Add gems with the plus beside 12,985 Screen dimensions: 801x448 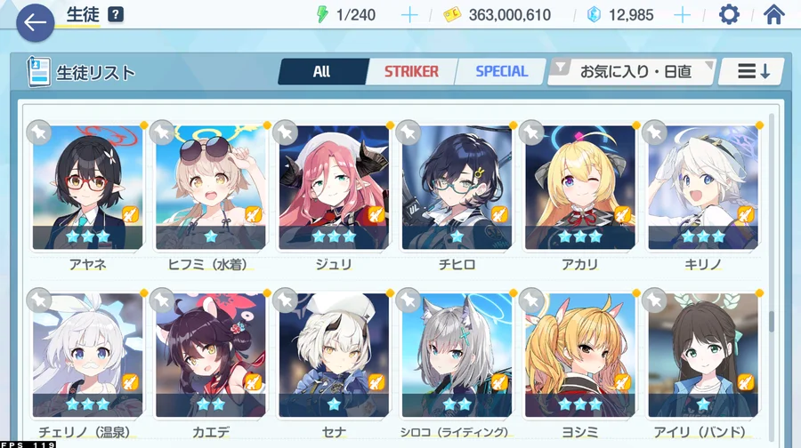click(682, 15)
